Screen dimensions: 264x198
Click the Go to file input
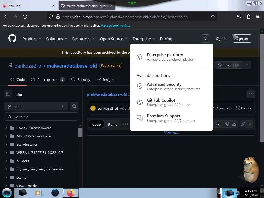41,117
